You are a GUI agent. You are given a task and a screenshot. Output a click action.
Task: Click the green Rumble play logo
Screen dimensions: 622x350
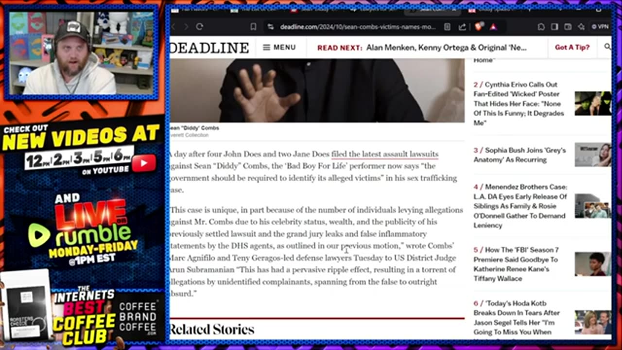pyautogui.click(x=39, y=235)
